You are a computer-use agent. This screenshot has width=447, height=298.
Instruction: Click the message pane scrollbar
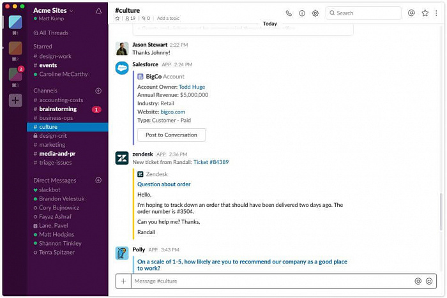(441, 212)
